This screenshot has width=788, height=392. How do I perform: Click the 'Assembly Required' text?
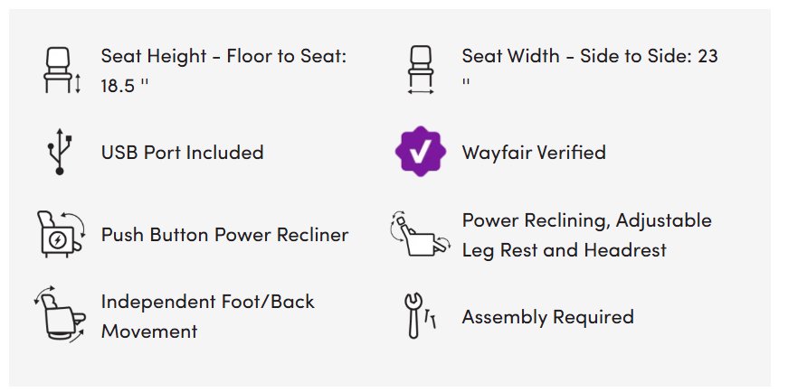[547, 317]
